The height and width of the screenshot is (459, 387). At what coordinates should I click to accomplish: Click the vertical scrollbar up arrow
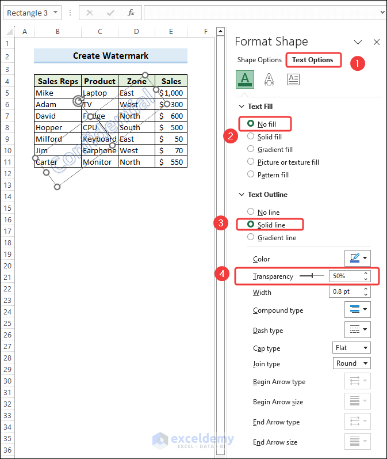tap(220, 31)
